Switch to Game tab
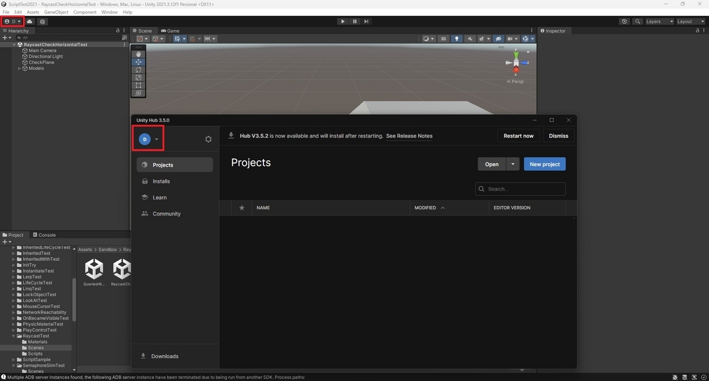The image size is (709, 381). [x=170, y=31]
